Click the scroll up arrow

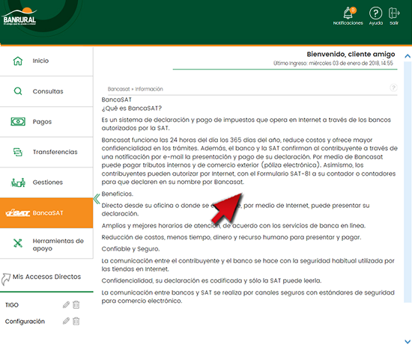(x=408, y=56)
